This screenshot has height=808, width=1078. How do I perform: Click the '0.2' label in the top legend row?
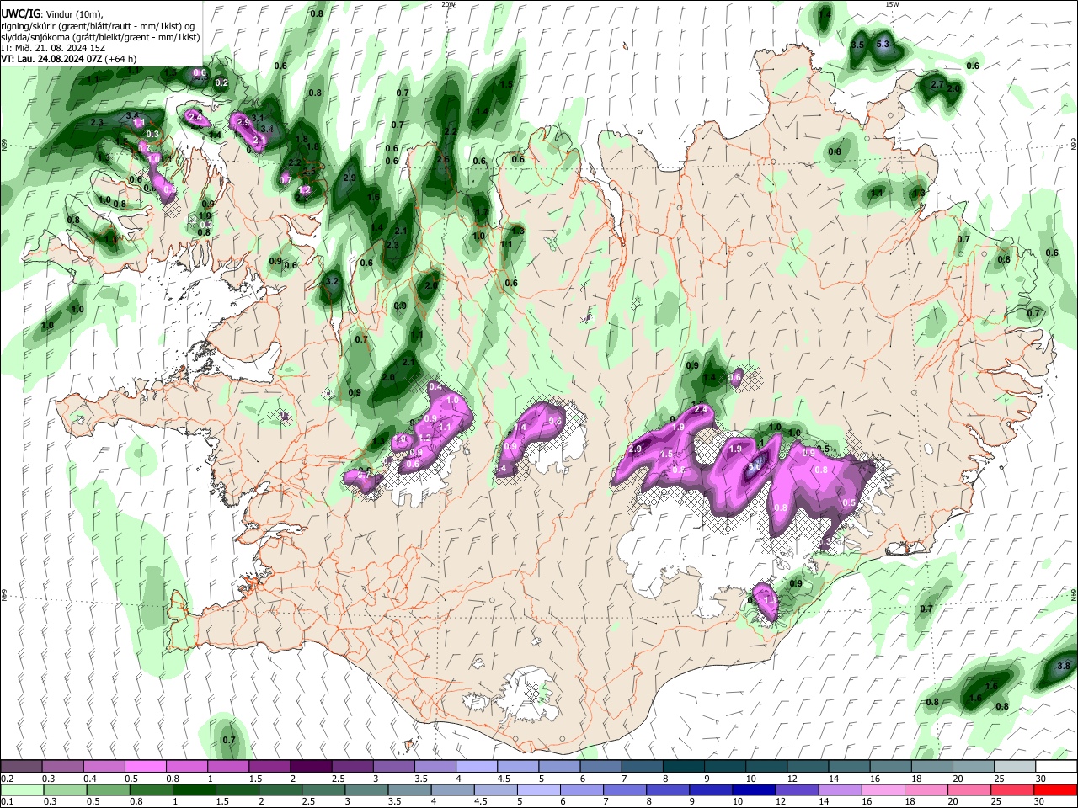tap(7, 779)
